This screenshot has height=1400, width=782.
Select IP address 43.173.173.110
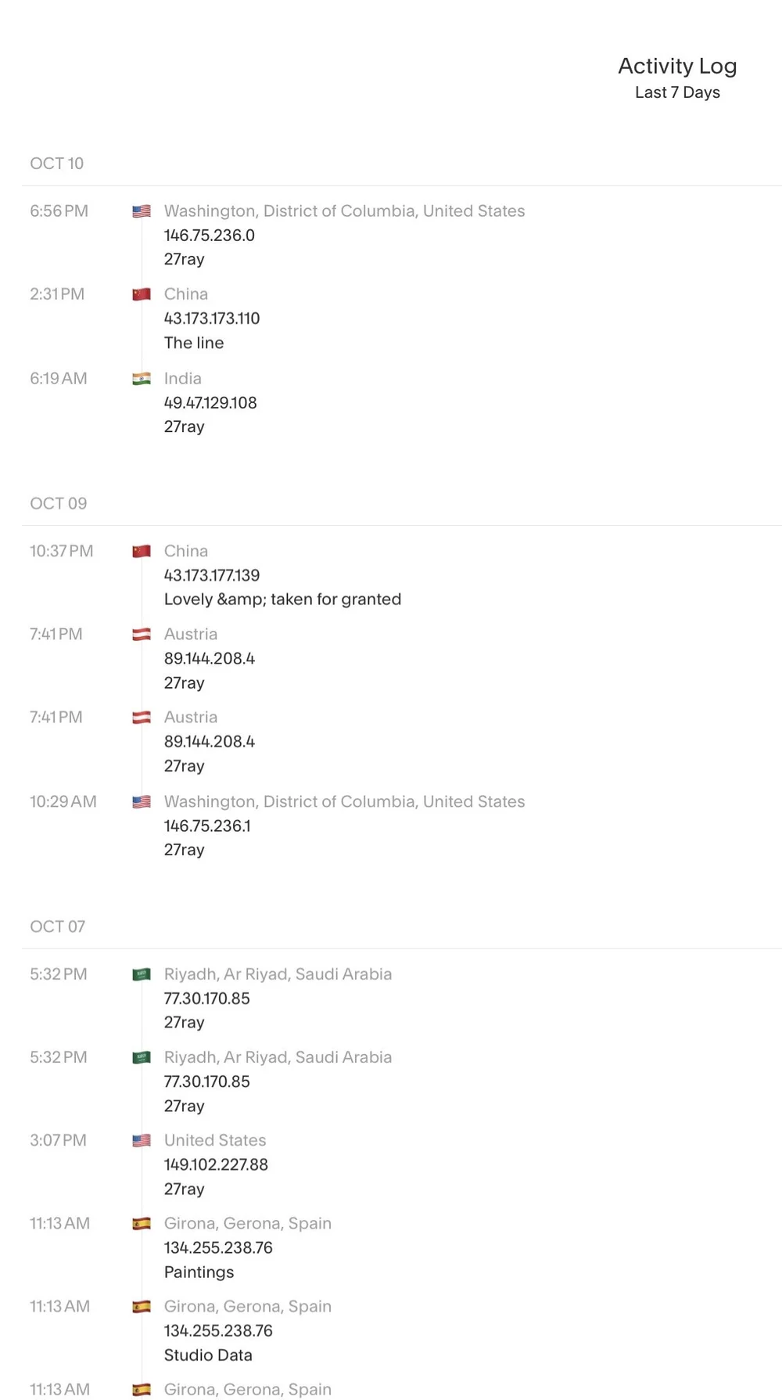[212, 319]
